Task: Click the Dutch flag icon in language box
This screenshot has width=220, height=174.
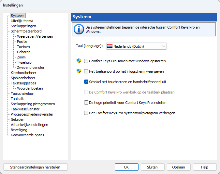Action: coord(110,46)
